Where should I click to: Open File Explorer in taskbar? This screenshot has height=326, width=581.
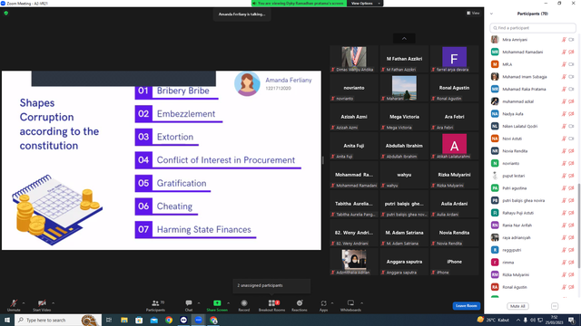click(124, 320)
